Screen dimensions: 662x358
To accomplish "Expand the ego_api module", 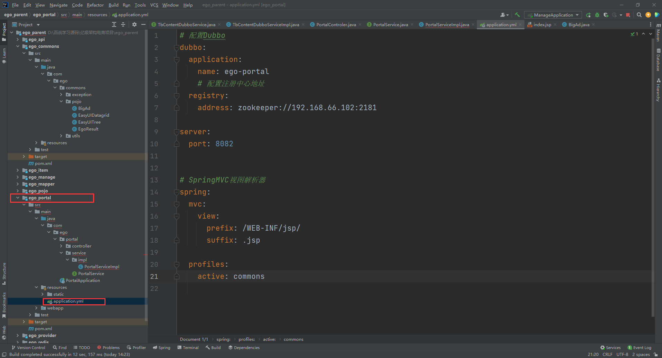I will click(x=18, y=40).
